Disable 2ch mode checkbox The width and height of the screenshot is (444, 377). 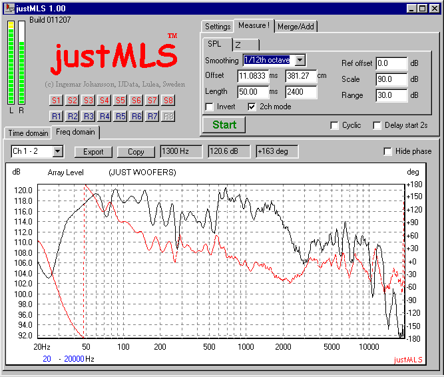[252, 107]
